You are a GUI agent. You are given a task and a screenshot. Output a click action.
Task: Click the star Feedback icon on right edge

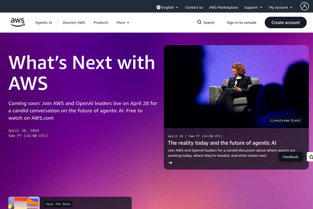click(x=311, y=157)
